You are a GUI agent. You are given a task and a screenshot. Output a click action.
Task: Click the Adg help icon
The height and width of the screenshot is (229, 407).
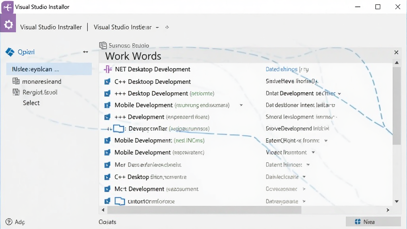click(x=9, y=222)
